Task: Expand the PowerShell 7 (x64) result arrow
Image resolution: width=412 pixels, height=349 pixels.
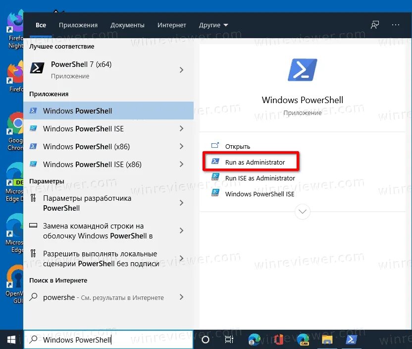Action: [181, 70]
